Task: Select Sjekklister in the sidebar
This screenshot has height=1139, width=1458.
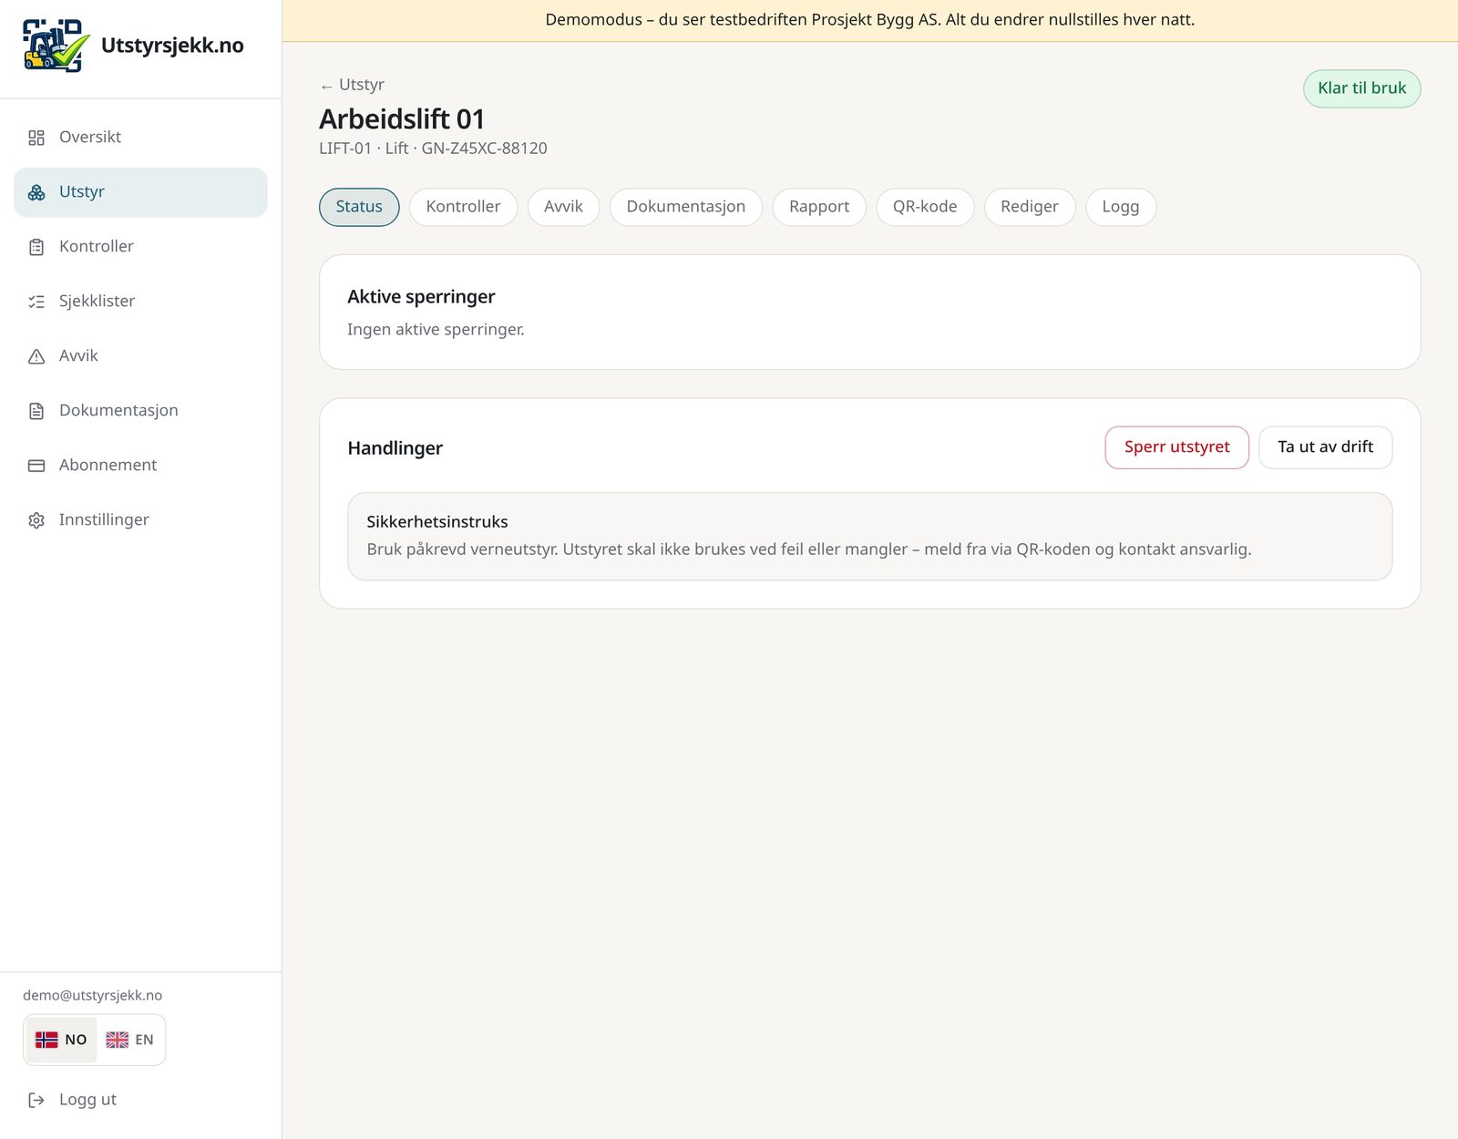Action: click(x=140, y=302)
